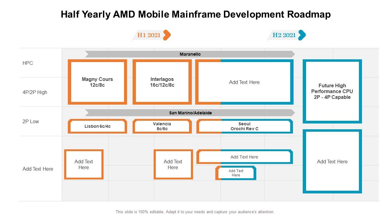Click the Future High Performance CPU box

[x=332, y=91]
